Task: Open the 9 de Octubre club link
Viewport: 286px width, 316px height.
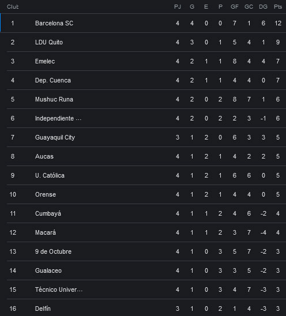Action: [x=53, y=251]
